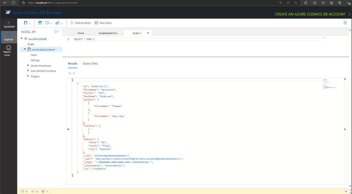Click the "Thomas" firstName value
Image resolution: width=352 pixels, height=194 pixels.
pyautogui.click(x=117, y=106)
